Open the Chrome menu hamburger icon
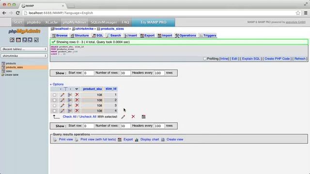The image size is (310, 174). (x=306, y=13)
